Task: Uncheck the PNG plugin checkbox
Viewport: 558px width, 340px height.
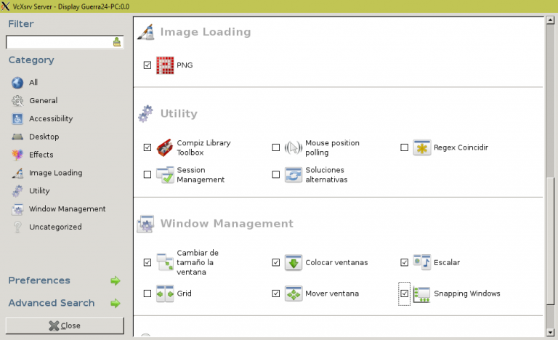Action: (x=147, y=65)
